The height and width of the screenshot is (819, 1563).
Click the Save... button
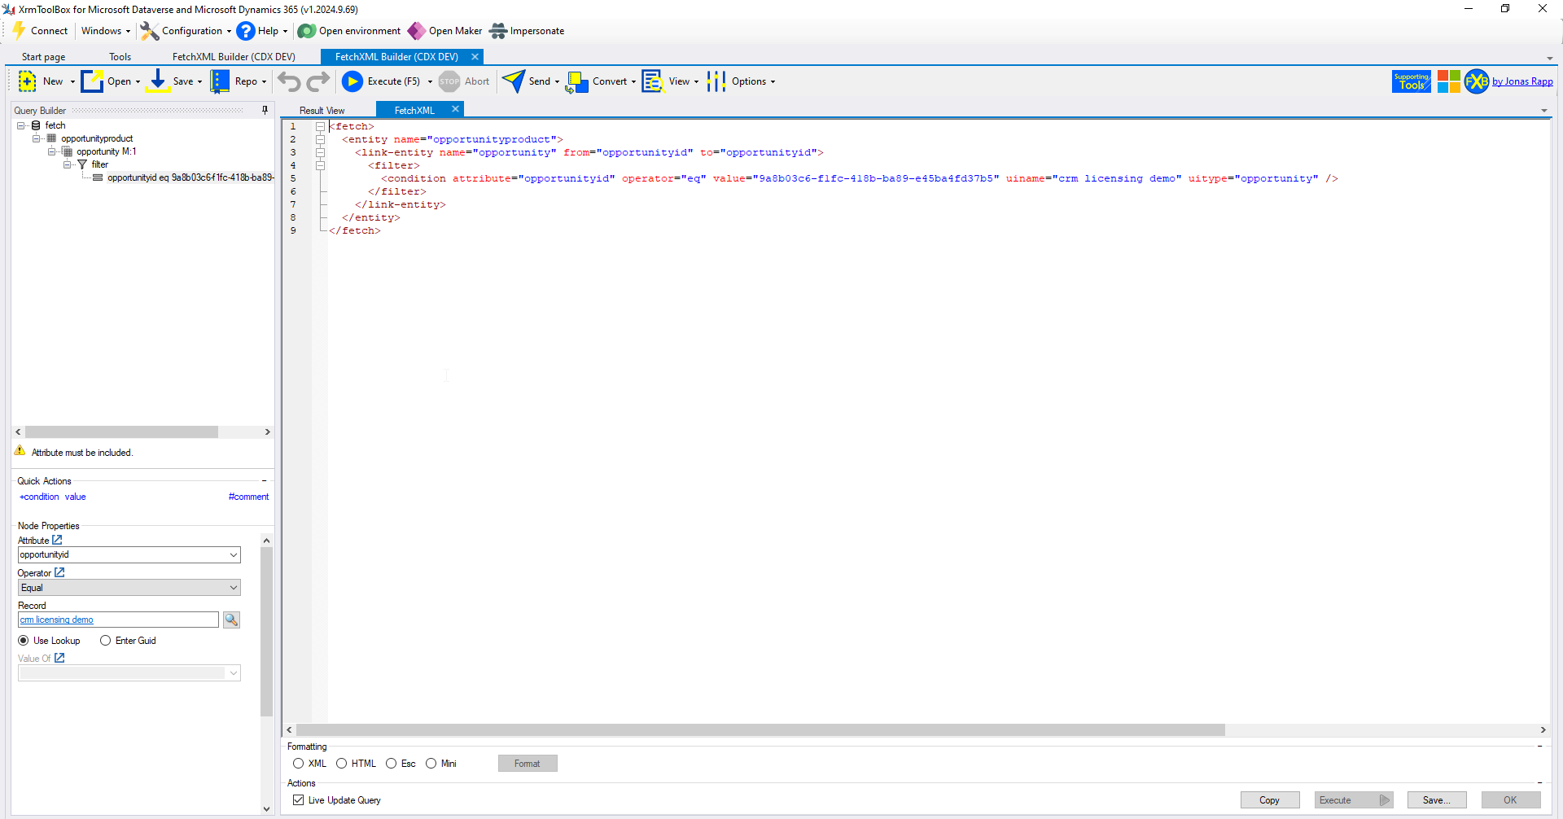(x=1437, y=800)
